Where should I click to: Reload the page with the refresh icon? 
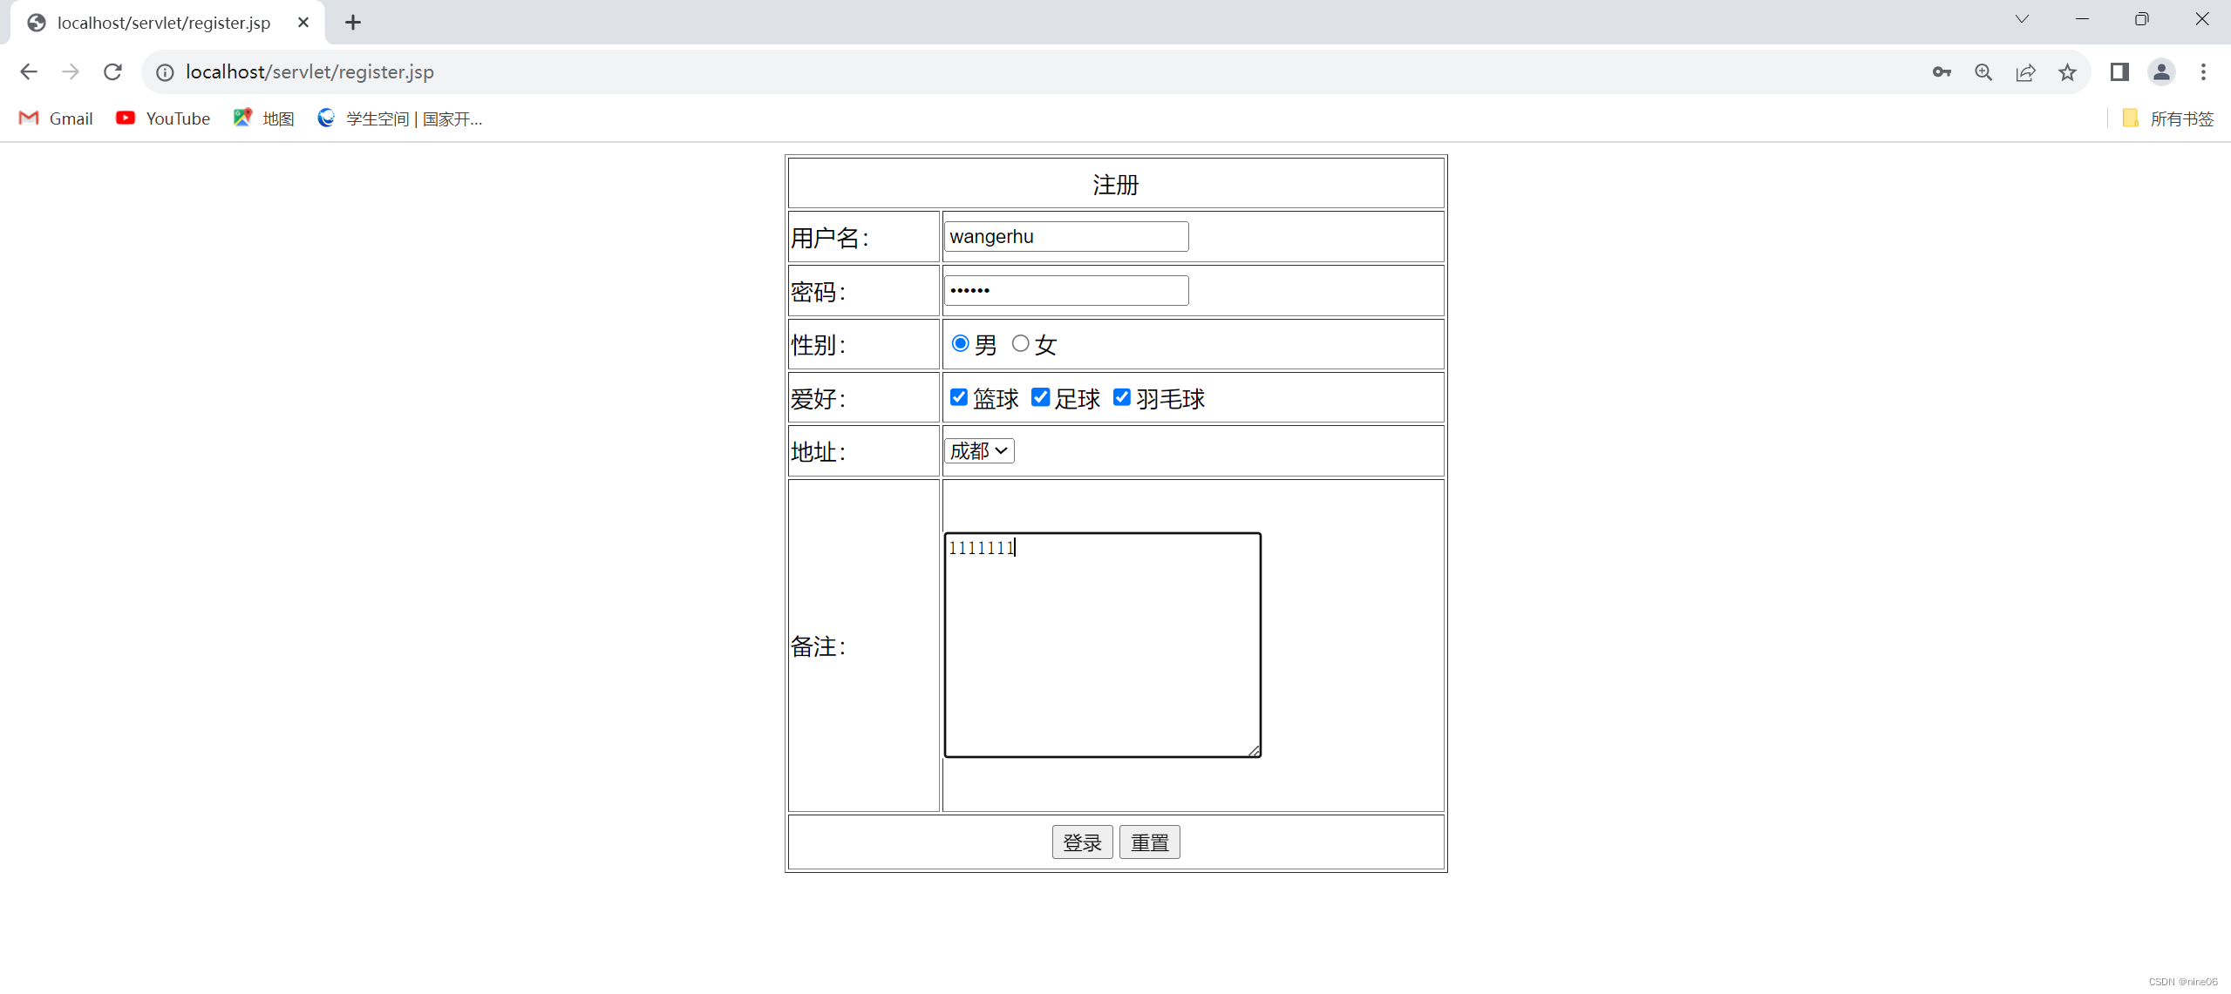click(x=112, y=72)
